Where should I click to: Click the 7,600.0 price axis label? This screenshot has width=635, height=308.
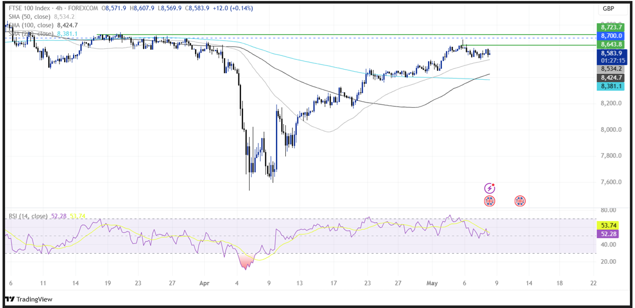611,182
